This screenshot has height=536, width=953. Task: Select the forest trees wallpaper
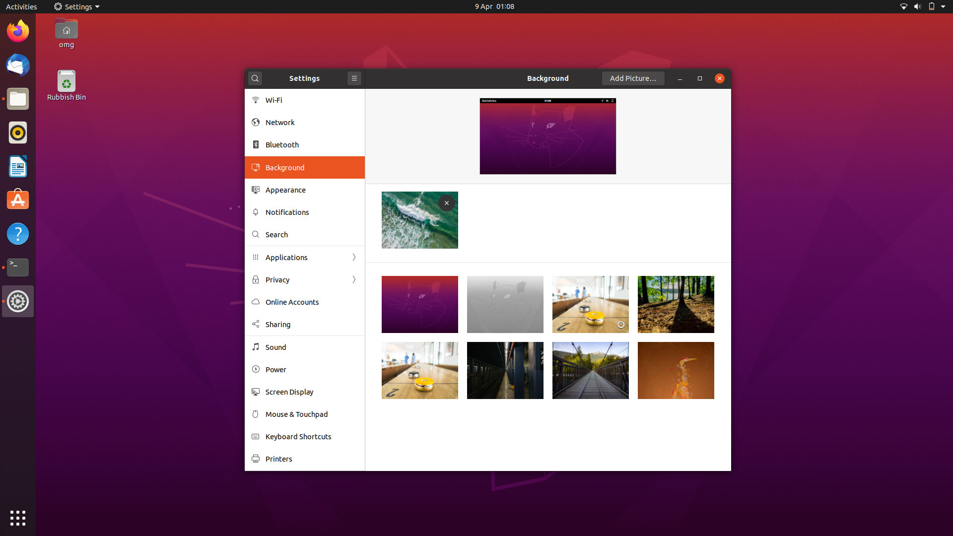coord(676,304)
